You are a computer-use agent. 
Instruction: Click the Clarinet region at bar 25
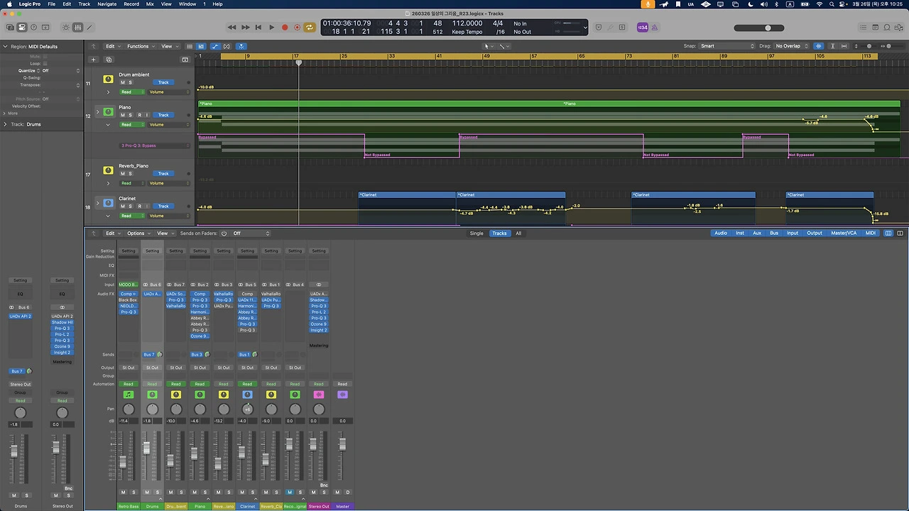(406, 195)
